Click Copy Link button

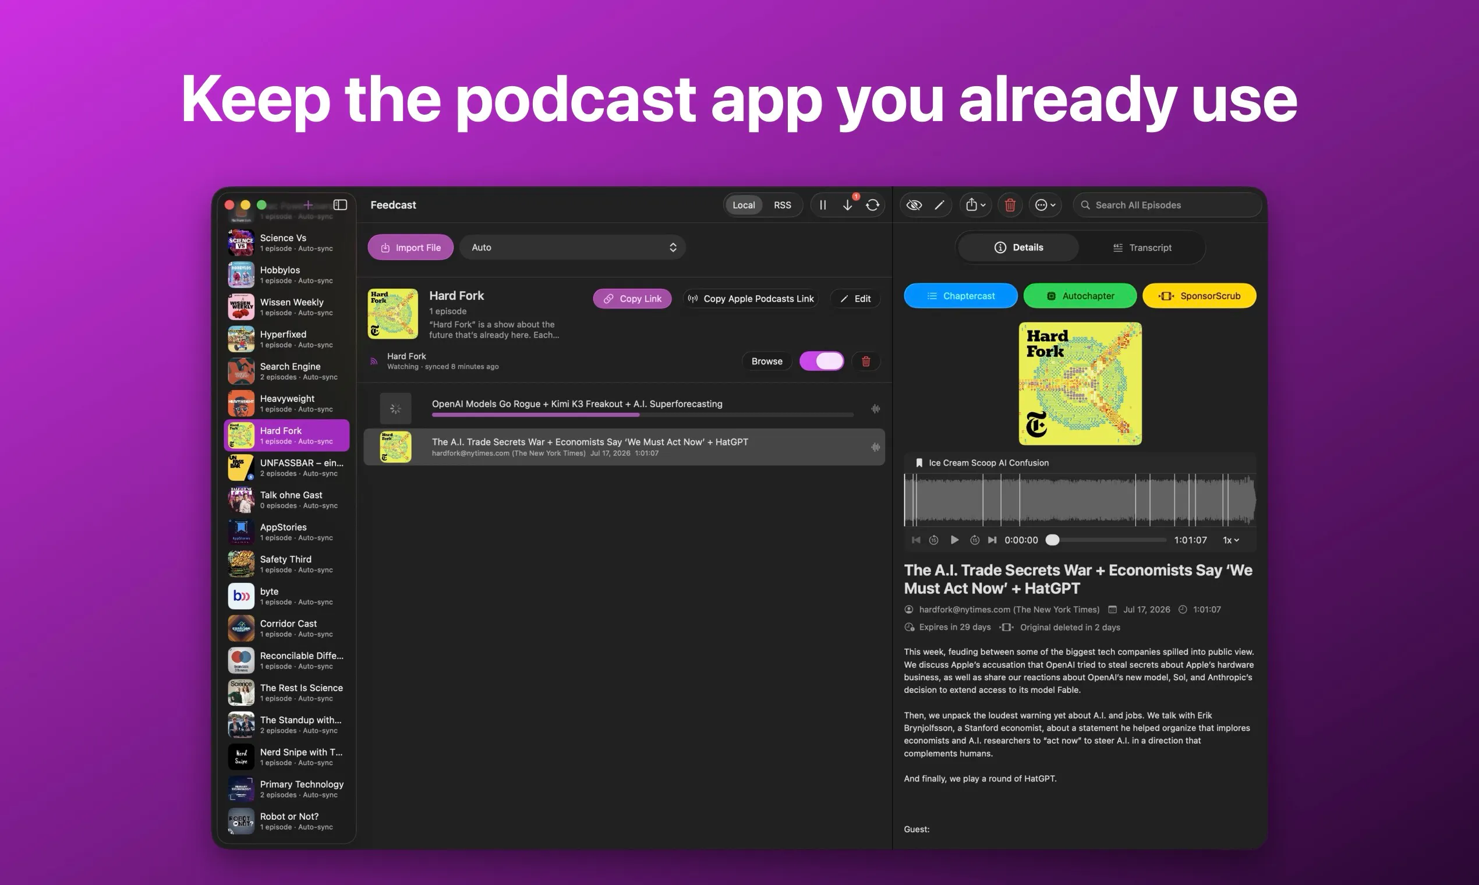tap(632, 298)
